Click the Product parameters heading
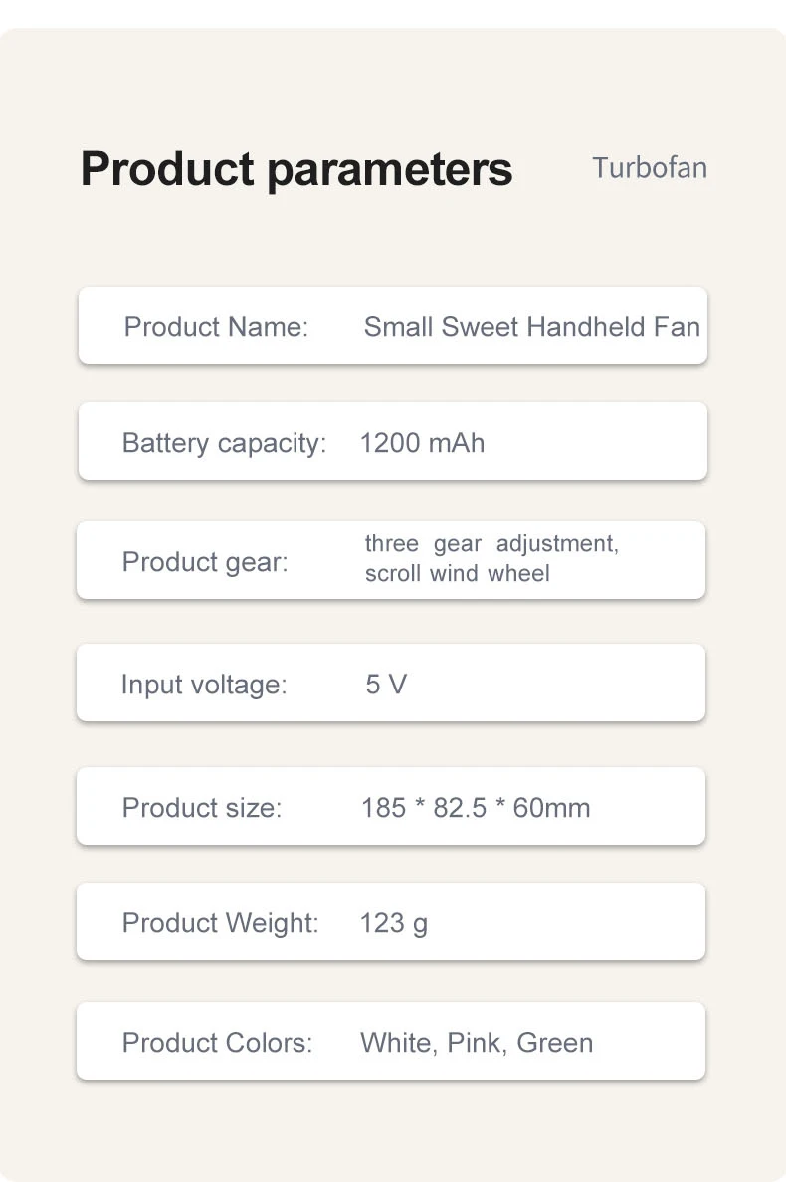 coord(296,169)
